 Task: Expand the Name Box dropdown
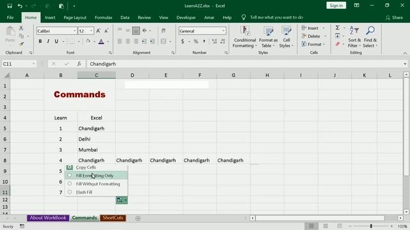pos(33,64)
